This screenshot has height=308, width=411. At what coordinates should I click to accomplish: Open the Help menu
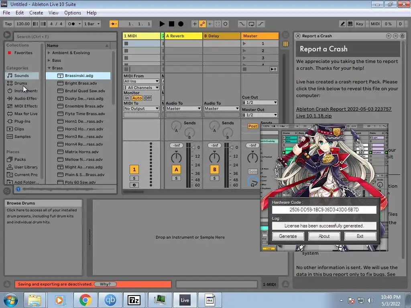92,12
